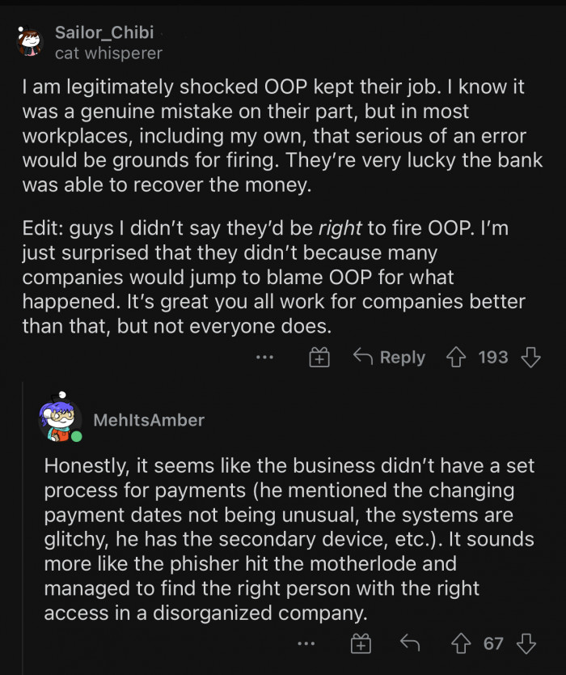Upvote MehItsAmber's comment
This screenshot has width=566, height=675.
coord(461,643)
